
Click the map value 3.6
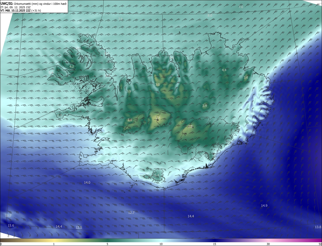click(246, 77)
